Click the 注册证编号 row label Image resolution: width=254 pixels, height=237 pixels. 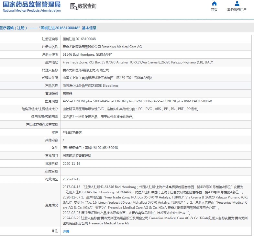tap(50, 39)
